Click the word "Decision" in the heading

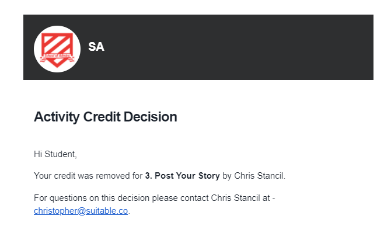[151, 117]
